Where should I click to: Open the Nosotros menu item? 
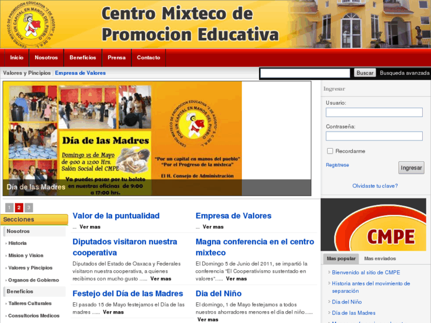point(46,57)
